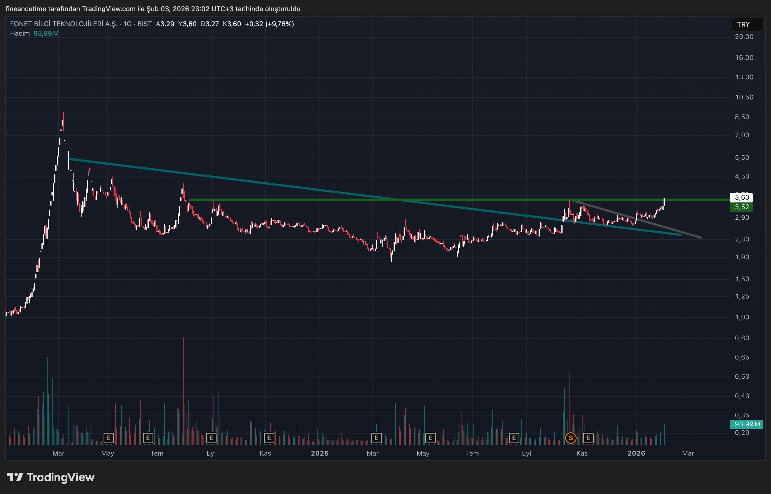Click the Hacim volume indicator label
Viewport: 771px width, 494px height.
tap(19, 33)
